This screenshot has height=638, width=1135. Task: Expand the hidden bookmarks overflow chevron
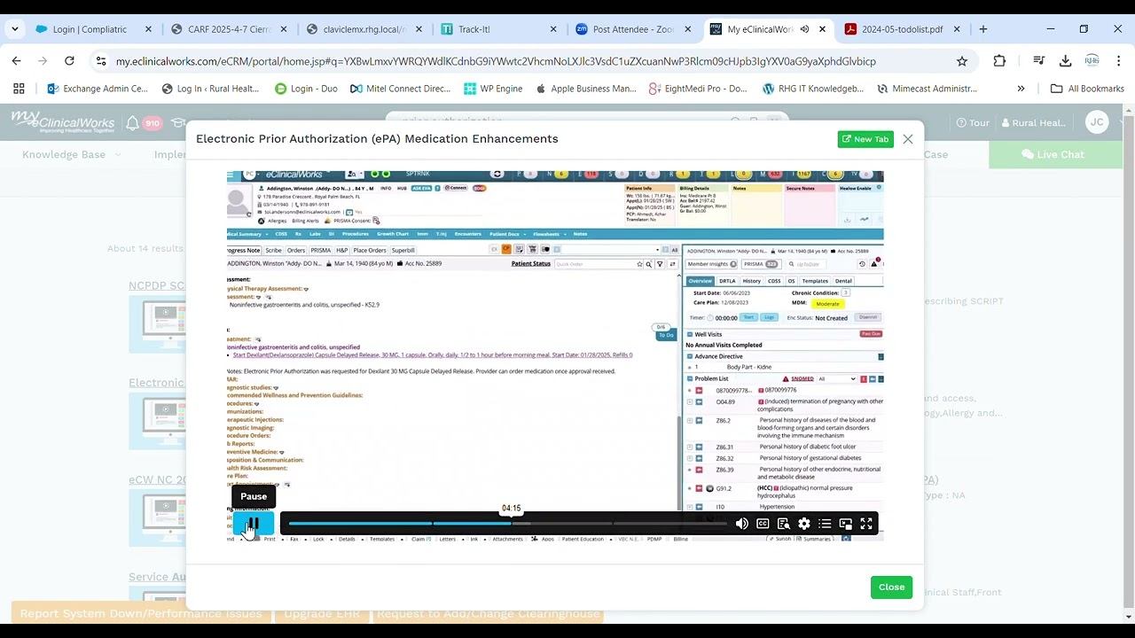point(1021,89)
